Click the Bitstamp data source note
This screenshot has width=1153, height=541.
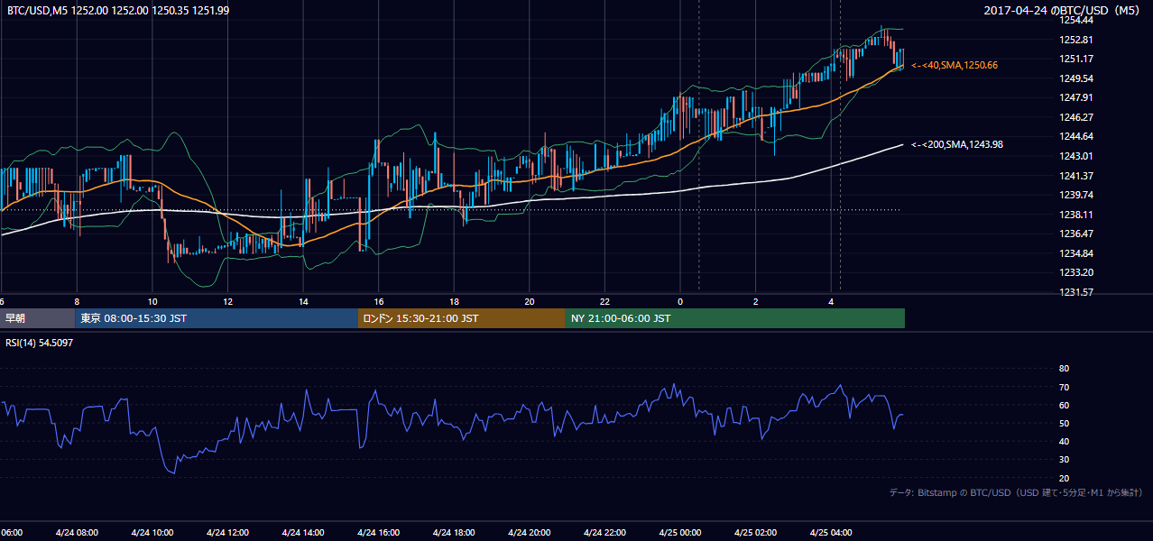click(1016, 493)
